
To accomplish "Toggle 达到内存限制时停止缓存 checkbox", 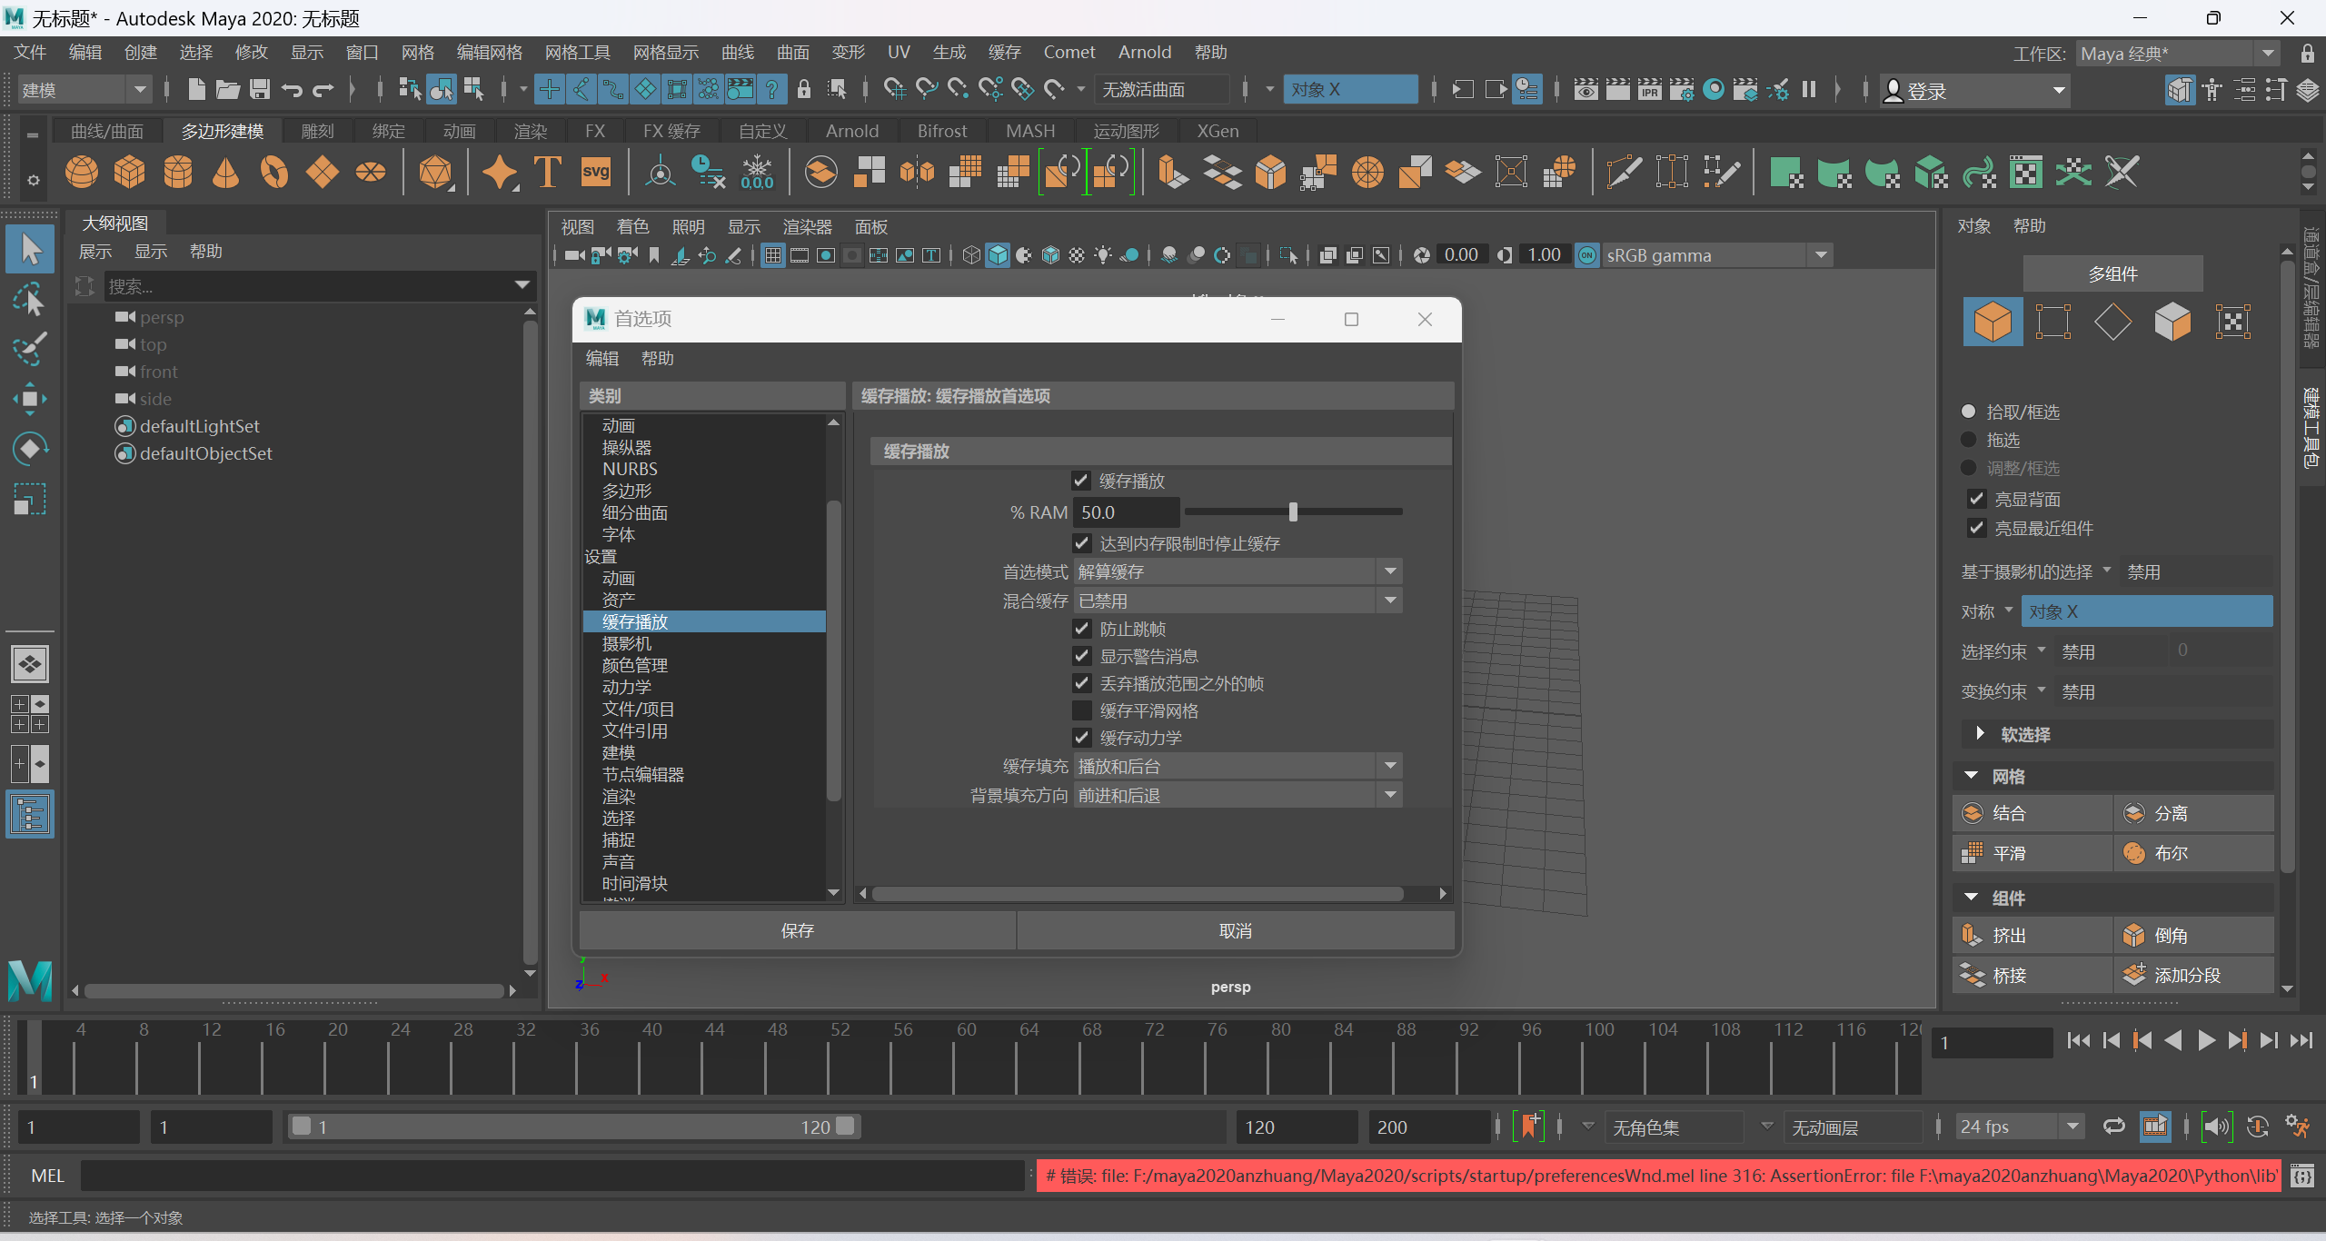I will (x=1081, y=543).
